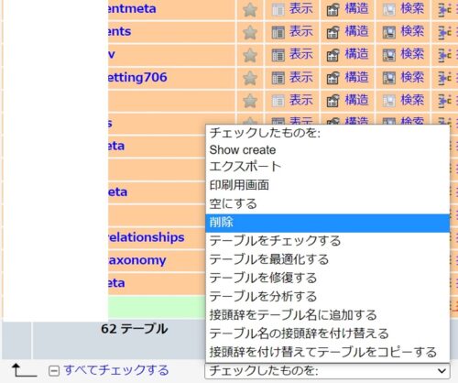This screenshot has width=458, height=383.
Task: Select 空にする option
Action: click(x=234, y=204)
